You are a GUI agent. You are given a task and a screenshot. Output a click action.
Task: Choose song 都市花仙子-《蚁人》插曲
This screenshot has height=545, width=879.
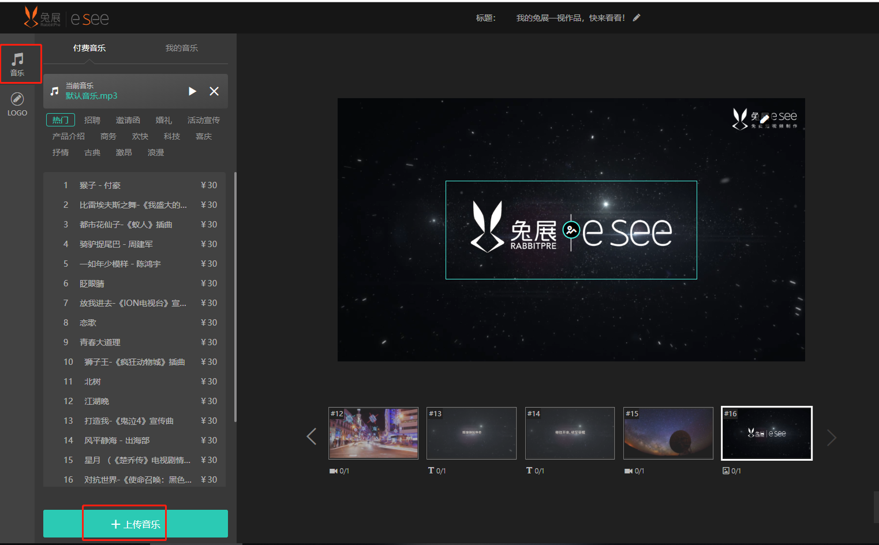pyautogui.click(x=134, y=225)
